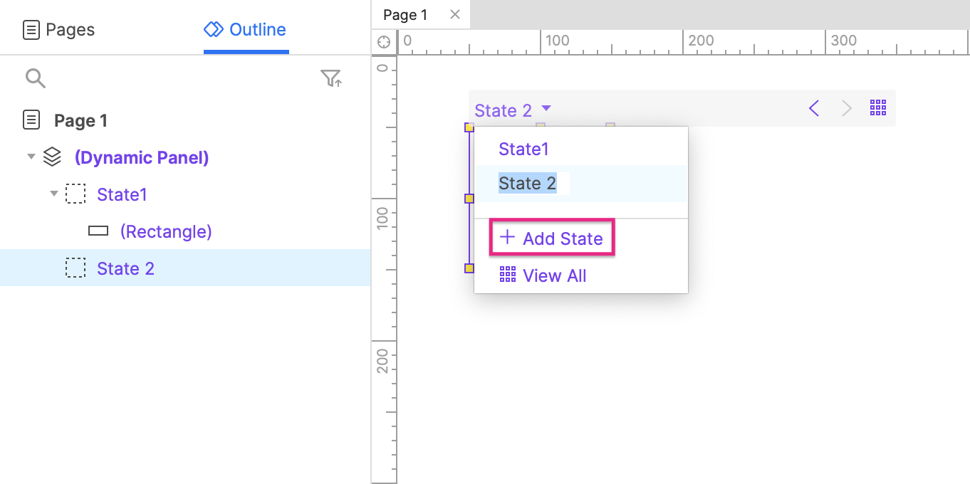Choose State1 from the state dropdown list
This screenshot has width=970, height=484.
(523, 149)
